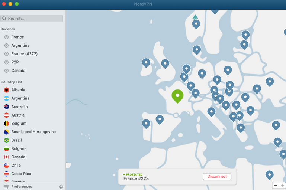Click the Norway map pin
The width and height of the screenshot is (286, 190).
(x=196, y=24)
